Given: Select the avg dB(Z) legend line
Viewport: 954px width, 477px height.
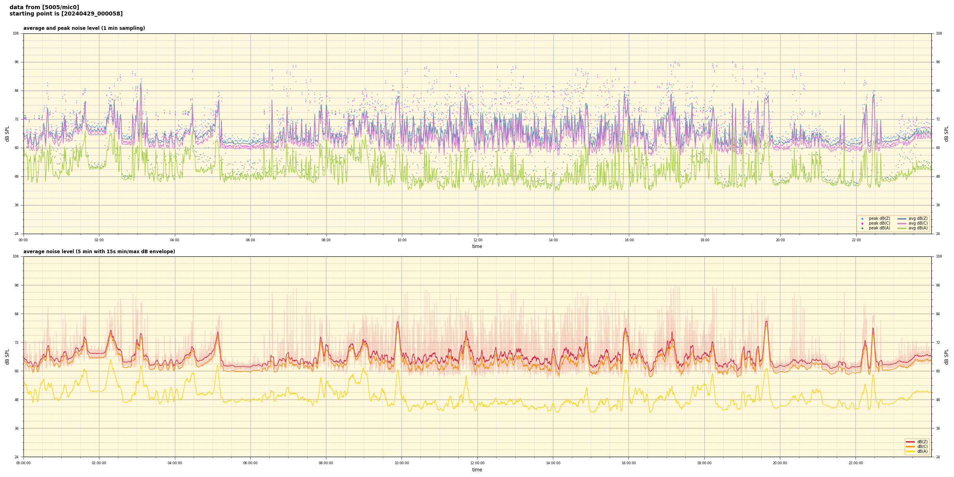Looking at the screenshot, I should pyautogui.click(x=902, y=219).
